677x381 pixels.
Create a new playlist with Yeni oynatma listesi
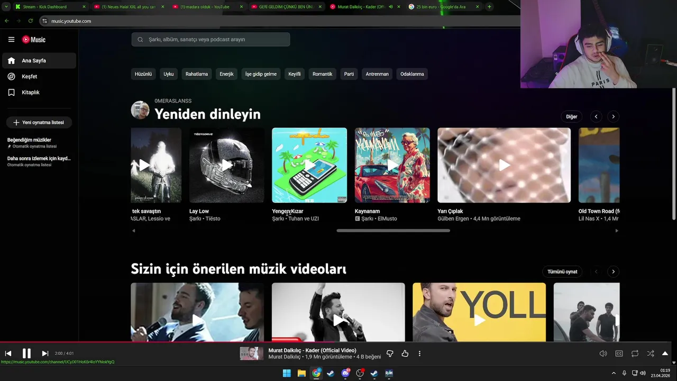39,122
